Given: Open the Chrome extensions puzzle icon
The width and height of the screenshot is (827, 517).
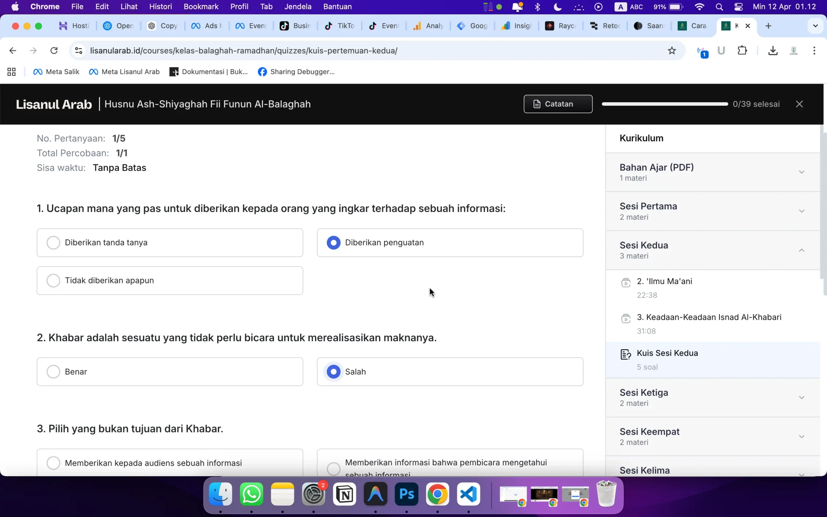Looking at the screenshot, I should point(742,51).
